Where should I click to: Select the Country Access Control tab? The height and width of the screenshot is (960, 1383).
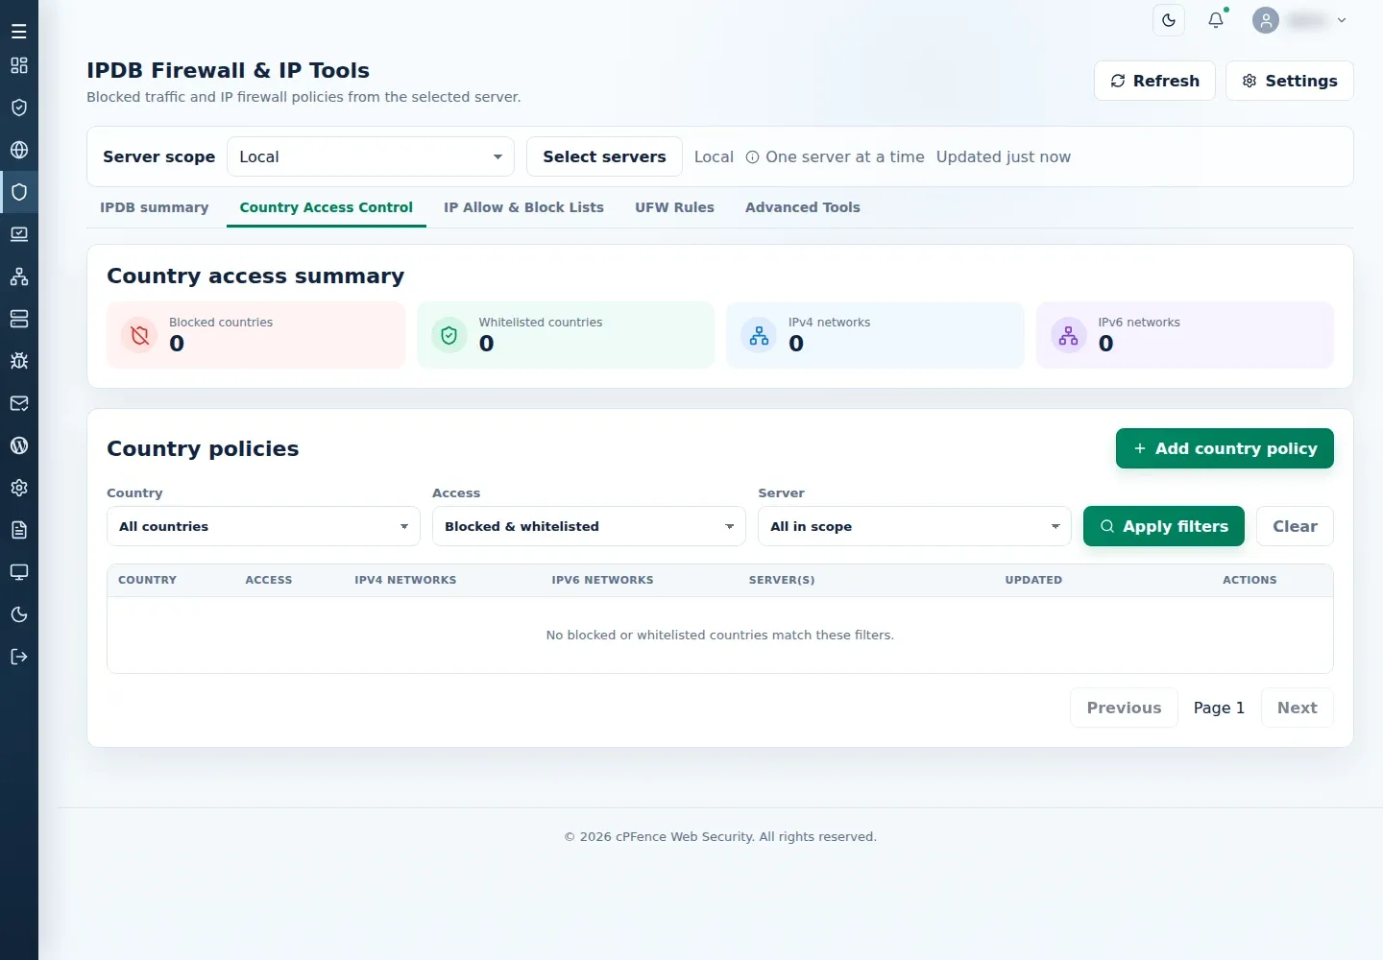(x=327, y=207)
